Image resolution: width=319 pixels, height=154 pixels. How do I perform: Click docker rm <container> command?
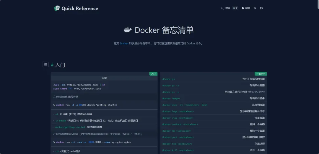pos(177,131)
